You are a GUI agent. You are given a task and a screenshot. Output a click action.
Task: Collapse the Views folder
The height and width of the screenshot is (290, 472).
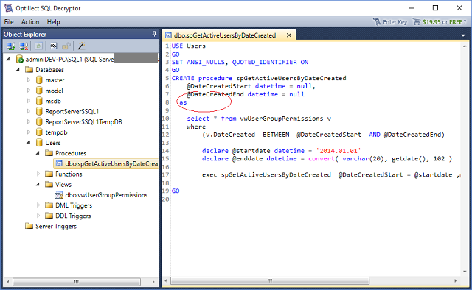pyautogui.click(x=38, y=184)
